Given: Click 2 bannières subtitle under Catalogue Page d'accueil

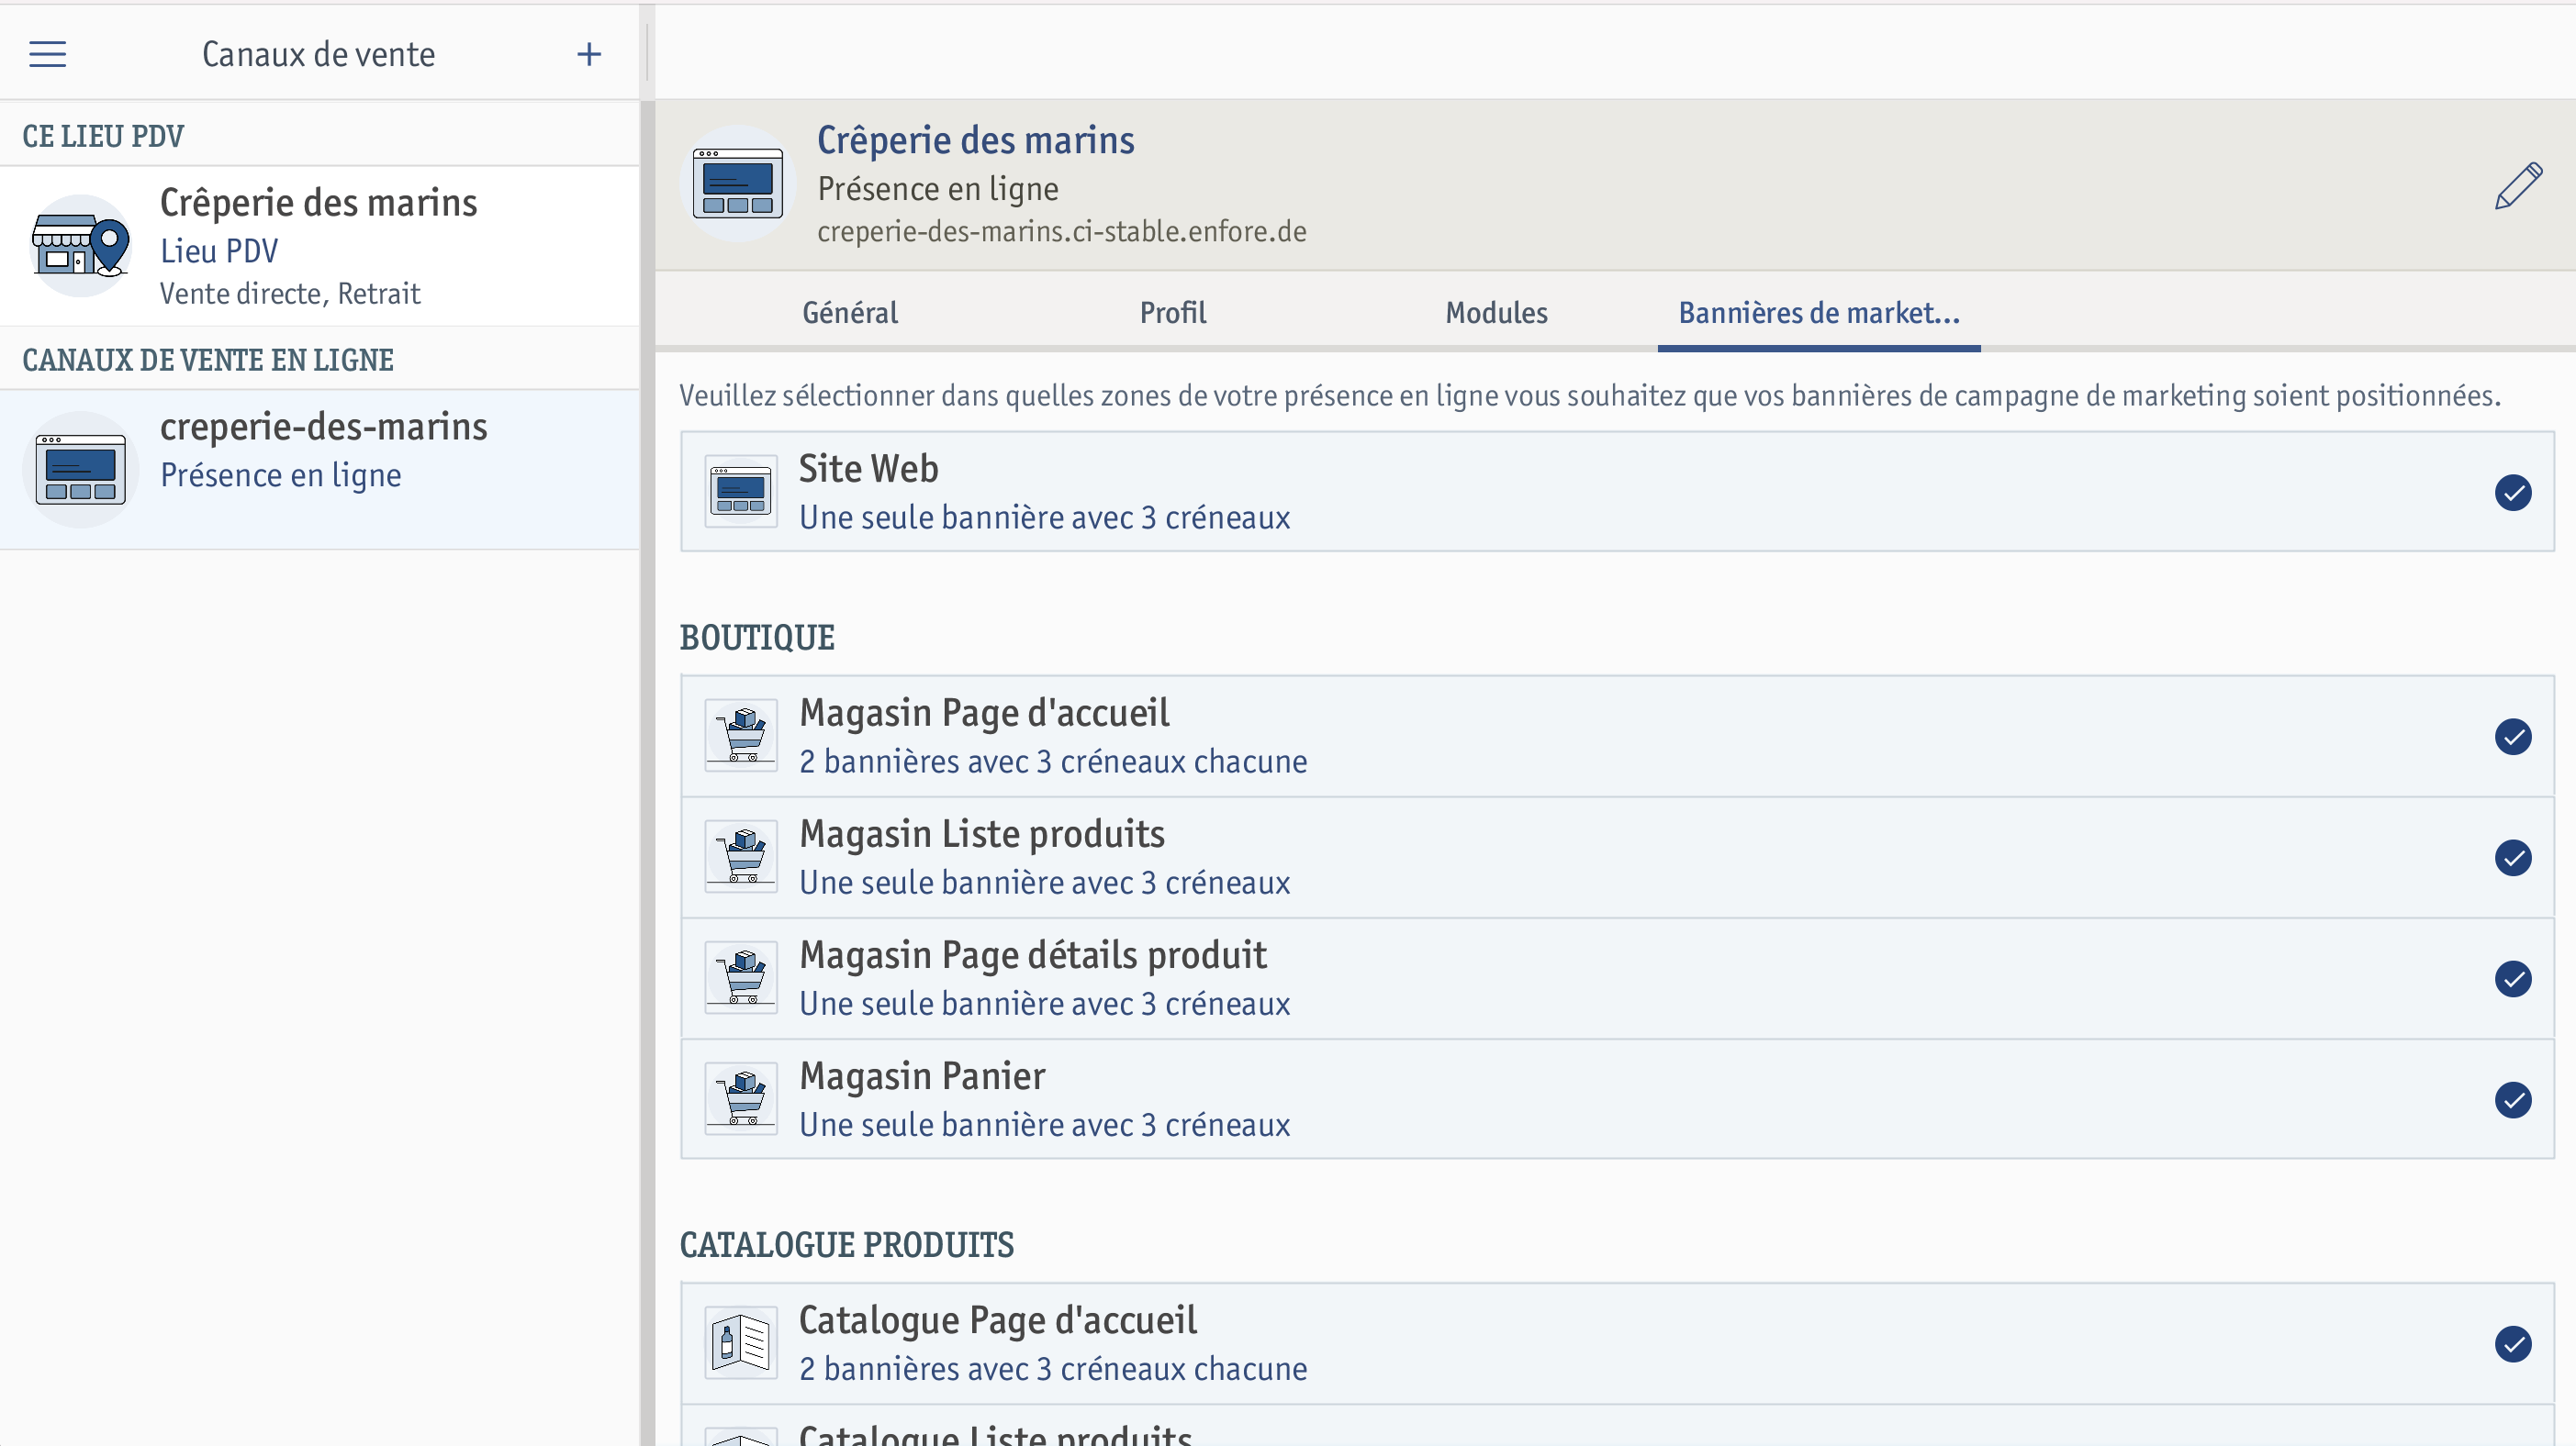Looking at the screenshot, I should tap(1053, 1369).
